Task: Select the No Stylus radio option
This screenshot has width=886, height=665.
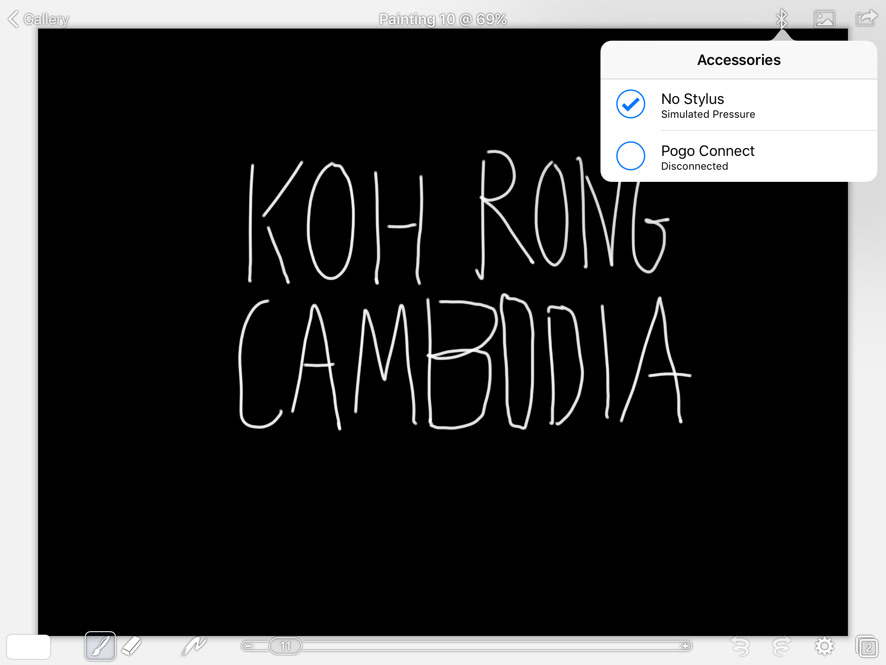Action: (631, 104)
